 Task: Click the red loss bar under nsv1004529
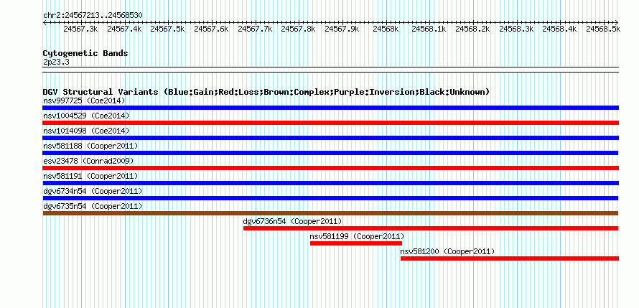point(330,123)
